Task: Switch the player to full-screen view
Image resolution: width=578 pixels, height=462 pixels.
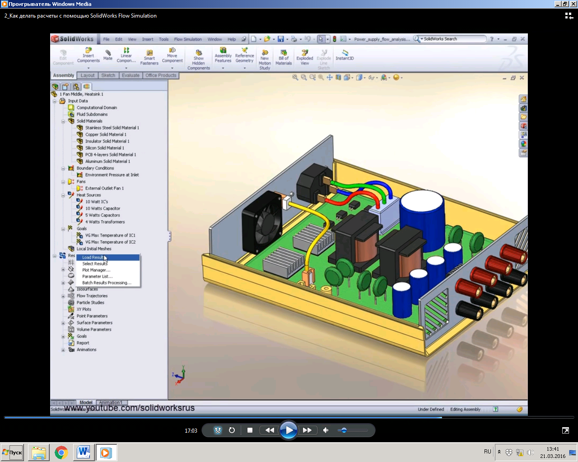Action: 565,430
